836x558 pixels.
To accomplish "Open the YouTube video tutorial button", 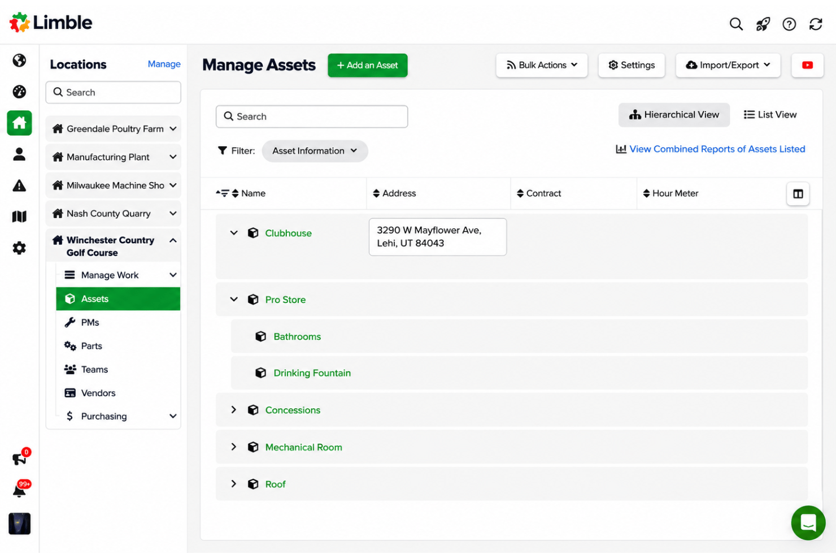I will [x=807, y=65].
